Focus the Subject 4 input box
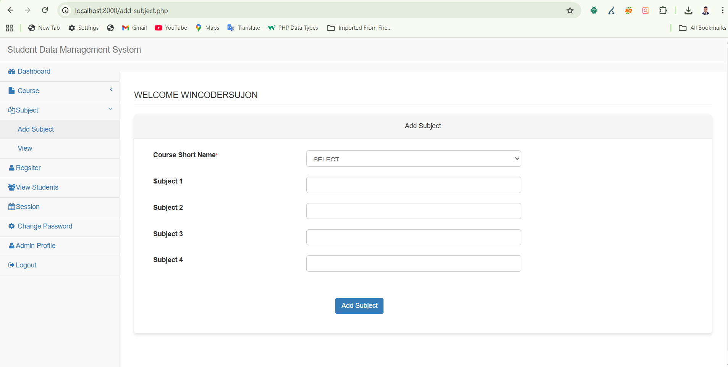728x367 pixels. [x=413, y=264]
